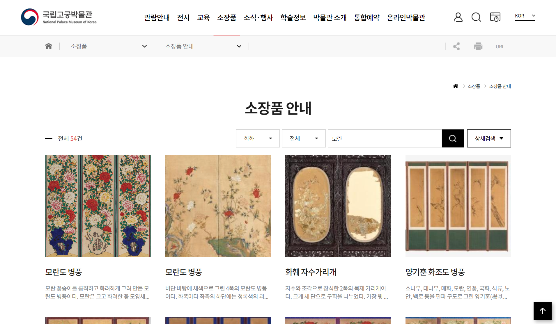Screen dimensions: 556x324
Task: Open the 소장품 안내 breadcrumb dropdown
Action: 203,46
